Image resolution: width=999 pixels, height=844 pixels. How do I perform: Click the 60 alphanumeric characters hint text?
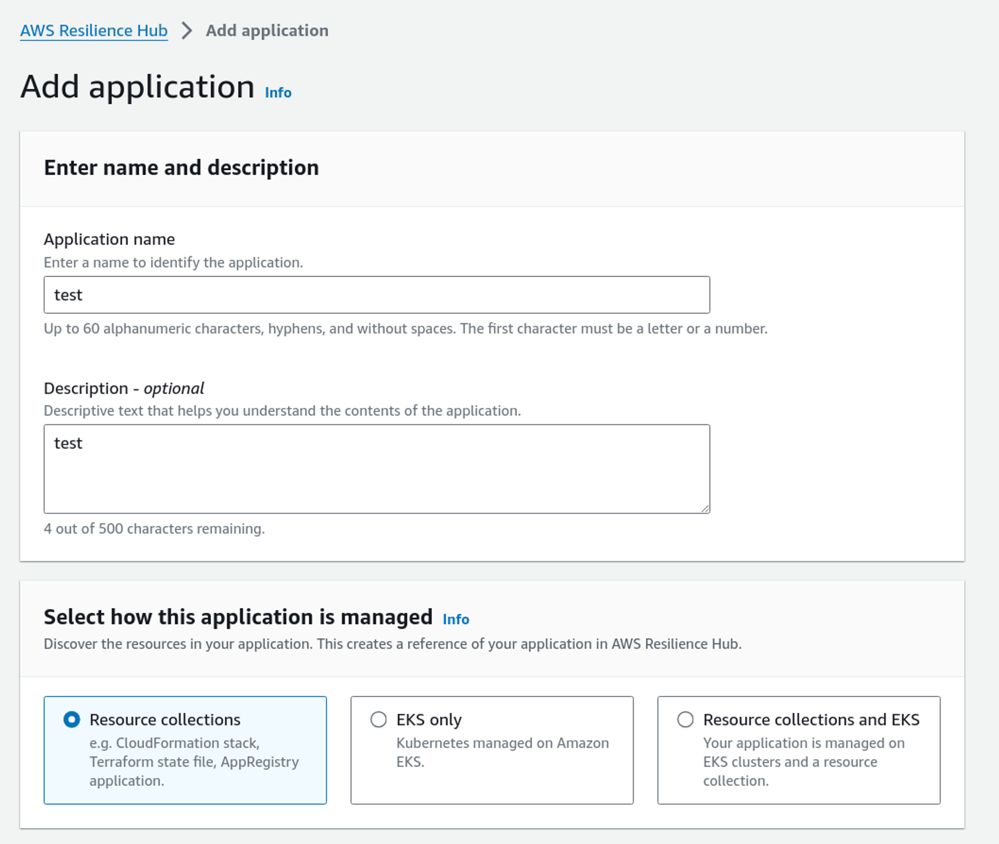point(405,329)
